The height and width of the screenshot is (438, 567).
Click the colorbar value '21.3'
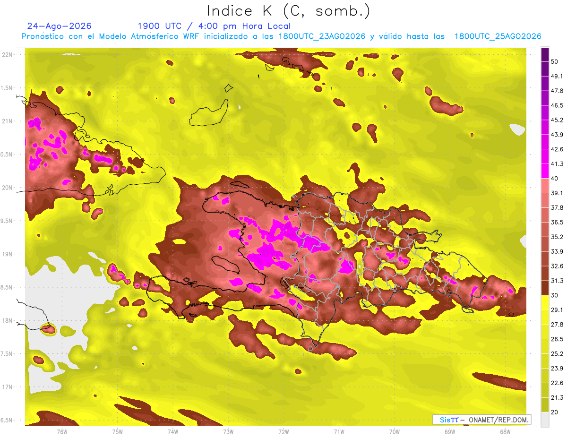(x=557, y=397)
